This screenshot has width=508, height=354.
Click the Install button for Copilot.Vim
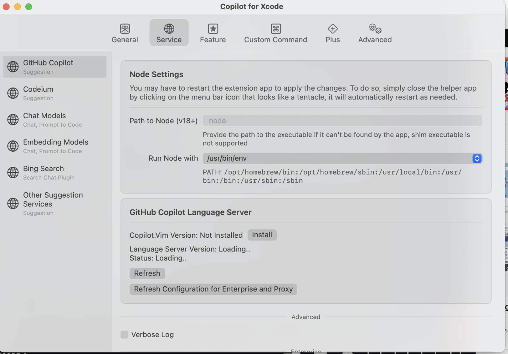click(262, 235)
